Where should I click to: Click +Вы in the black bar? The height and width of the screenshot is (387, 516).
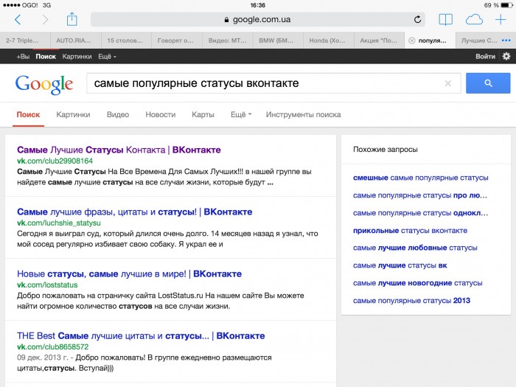23,57
